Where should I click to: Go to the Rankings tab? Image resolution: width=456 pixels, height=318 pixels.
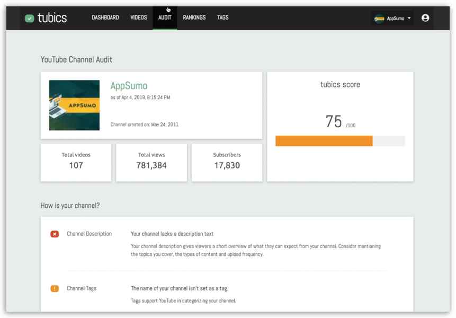point(194,17)
